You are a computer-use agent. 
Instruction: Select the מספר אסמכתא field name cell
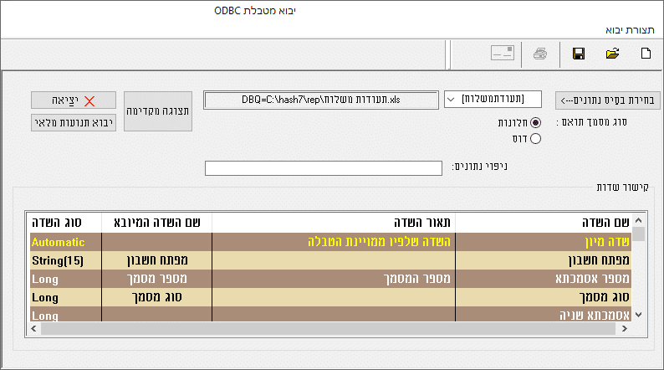pyautogui.click(x=544, y=279)
